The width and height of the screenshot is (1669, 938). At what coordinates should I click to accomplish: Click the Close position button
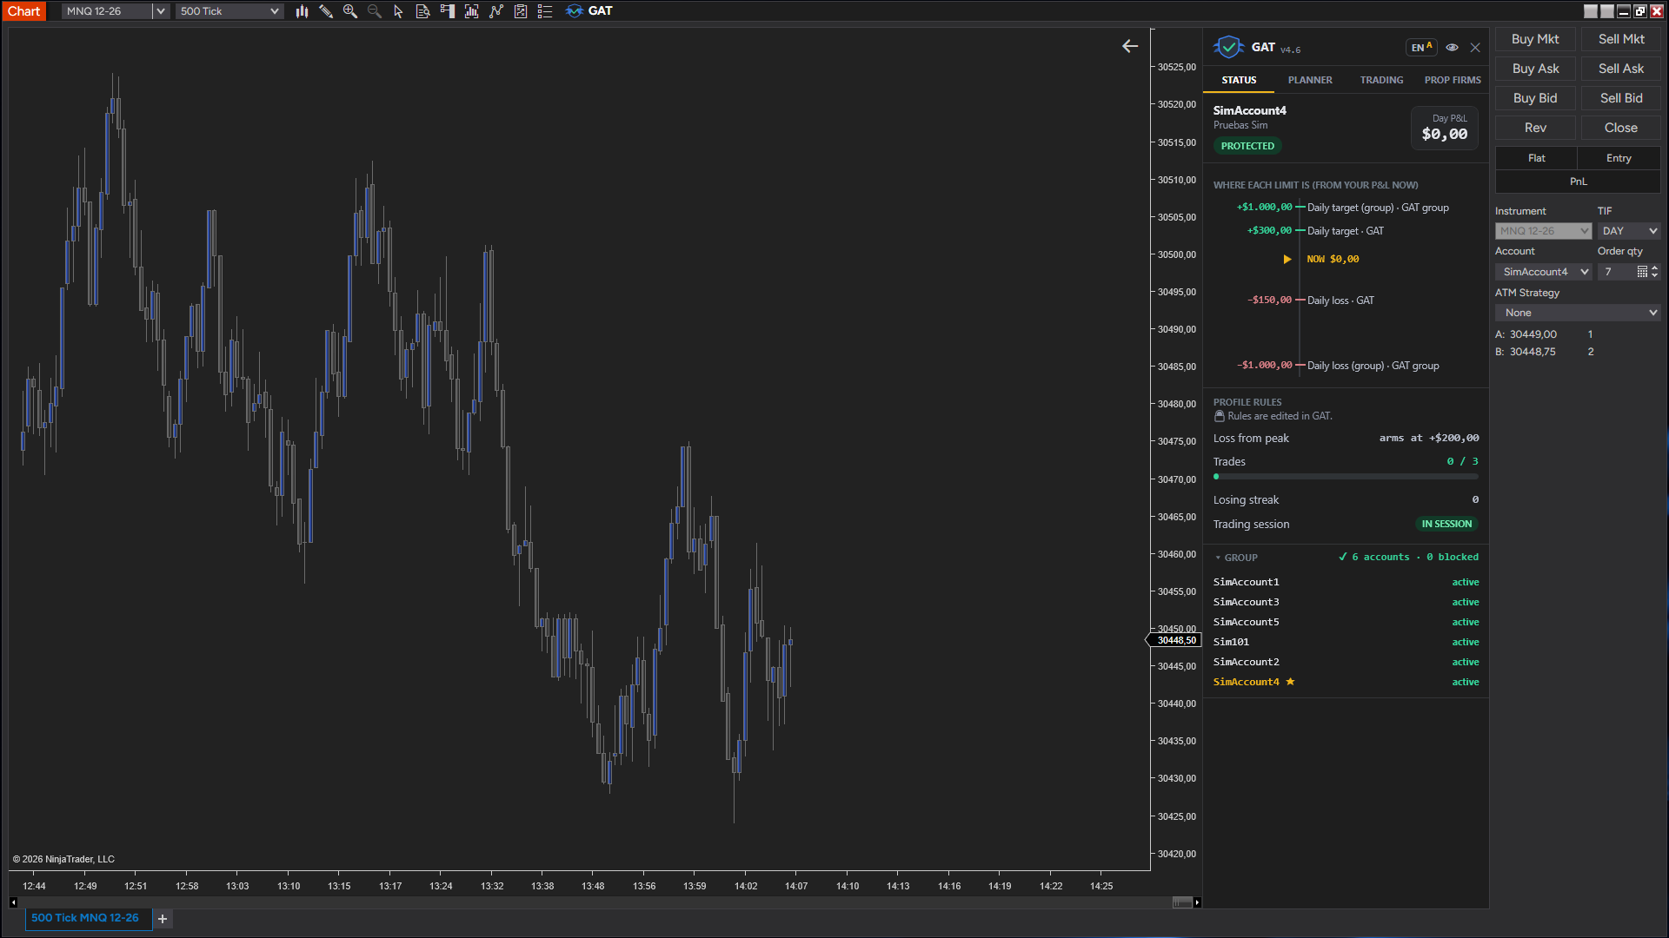[1621, 128]
